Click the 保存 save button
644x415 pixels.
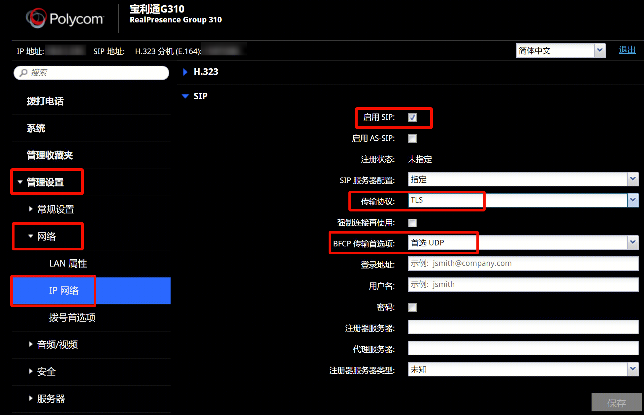pos(616,402)
